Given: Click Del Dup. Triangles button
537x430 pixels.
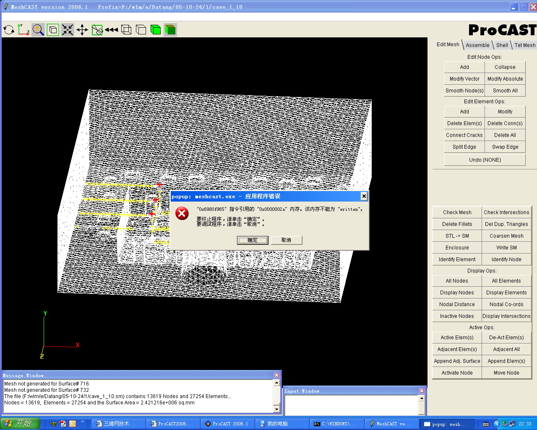Looking at the screenshot, I should 506,224.
